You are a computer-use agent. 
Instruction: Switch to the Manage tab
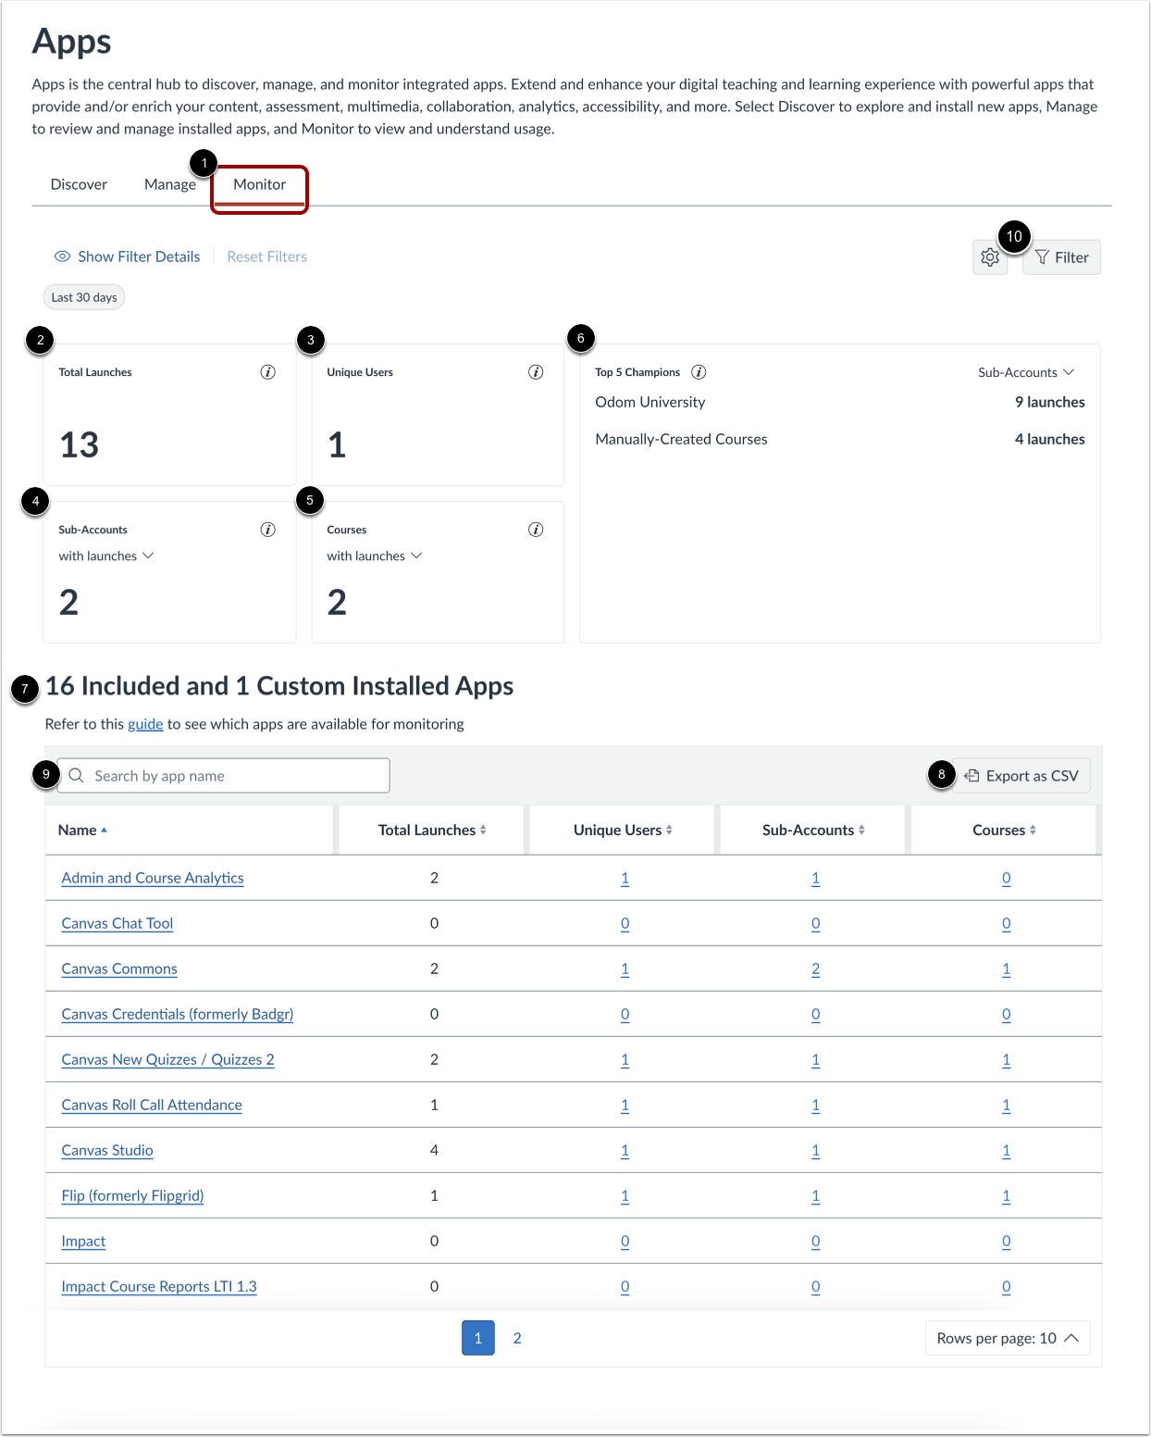coord(170,184)
